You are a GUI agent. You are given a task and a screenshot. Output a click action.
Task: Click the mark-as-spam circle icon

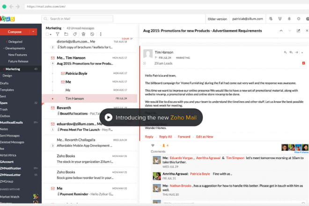[92, 34]
